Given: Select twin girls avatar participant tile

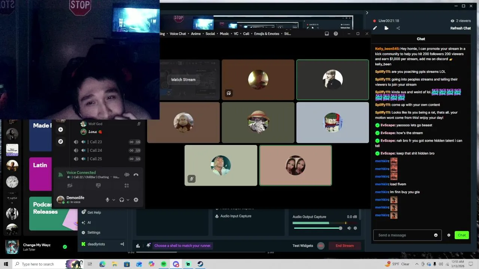Looking at the screenshot, I should (295, 165).
